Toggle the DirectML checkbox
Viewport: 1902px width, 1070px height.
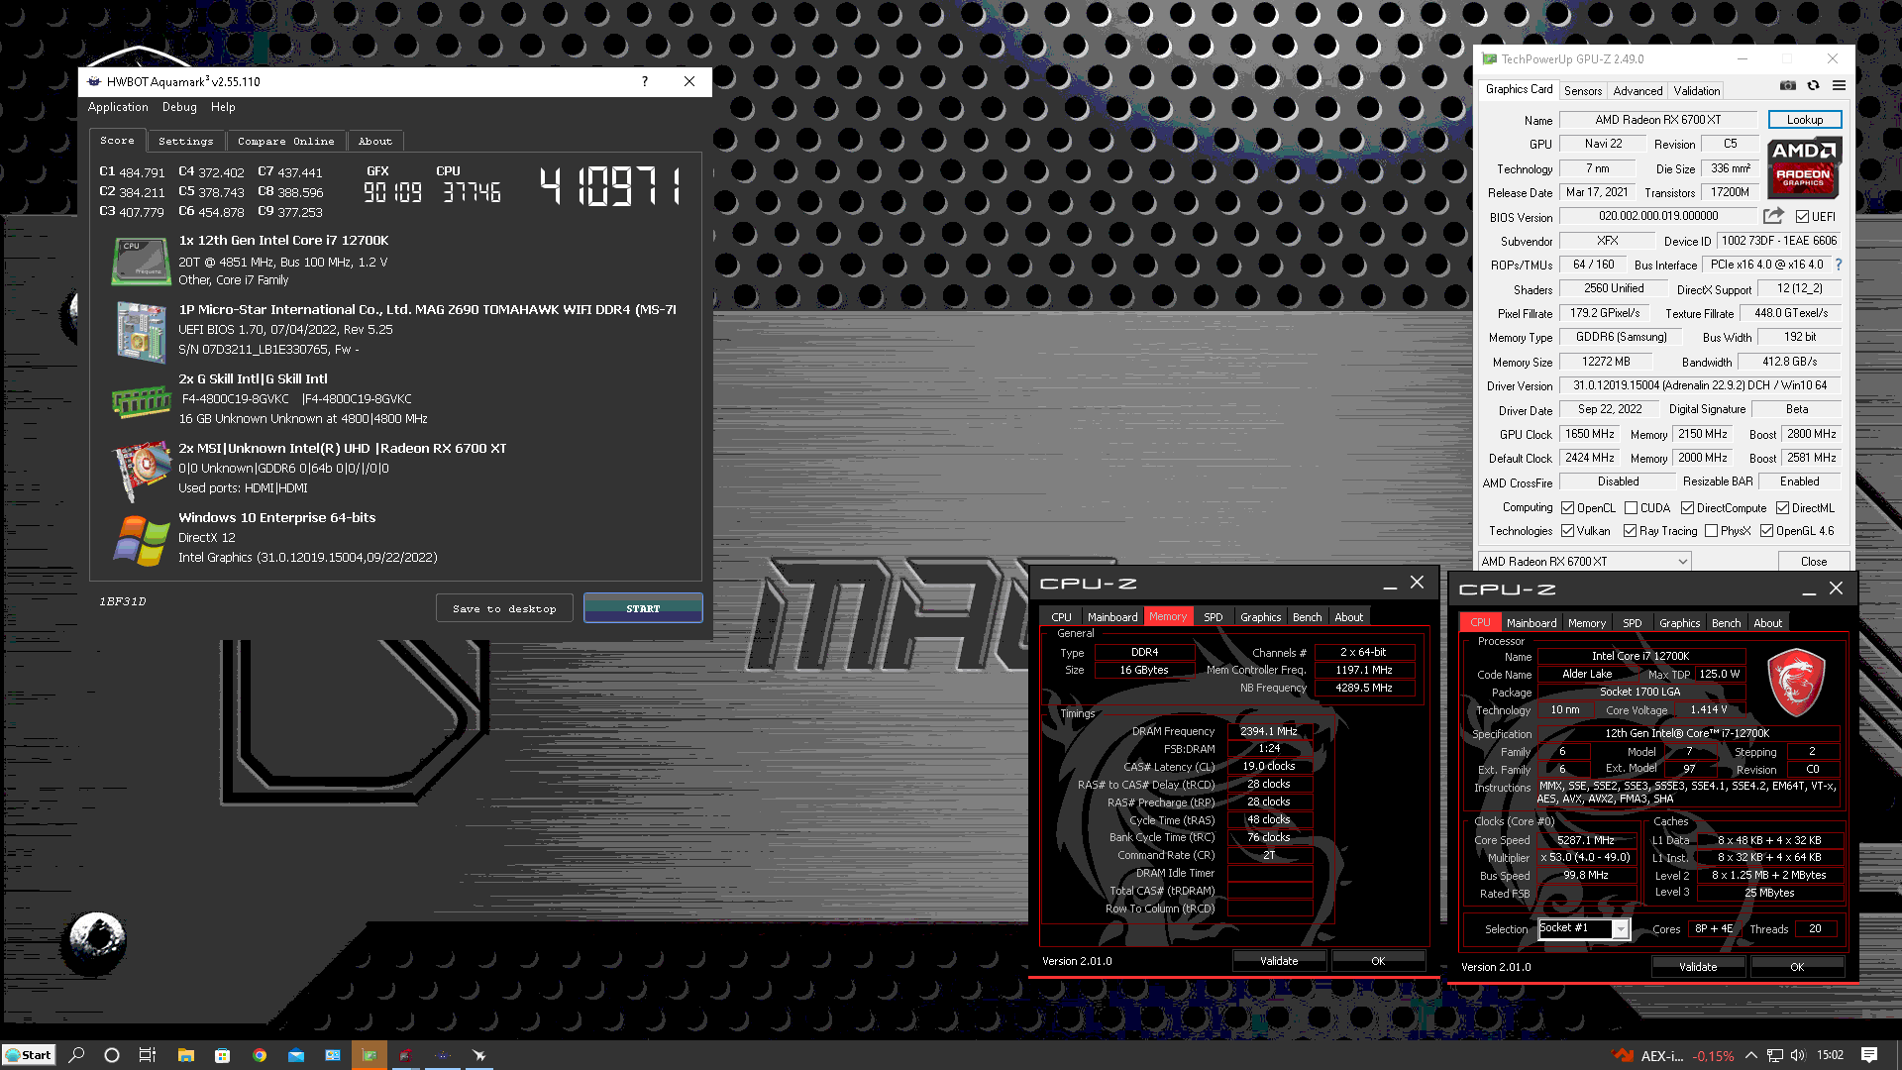(1782, 508)
